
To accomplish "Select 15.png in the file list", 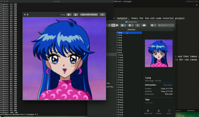I will click(x=120, y=68).
